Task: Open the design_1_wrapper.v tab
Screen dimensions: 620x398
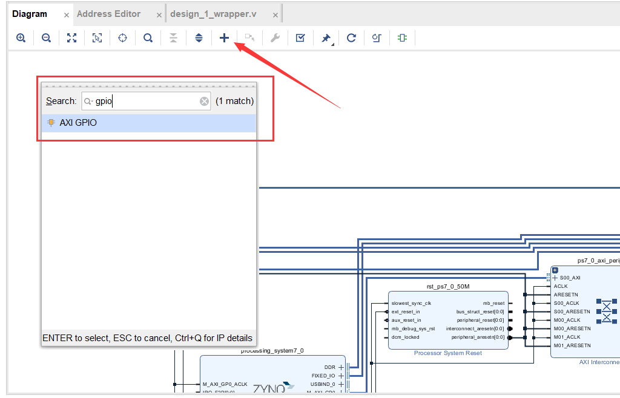Action: 213,14
